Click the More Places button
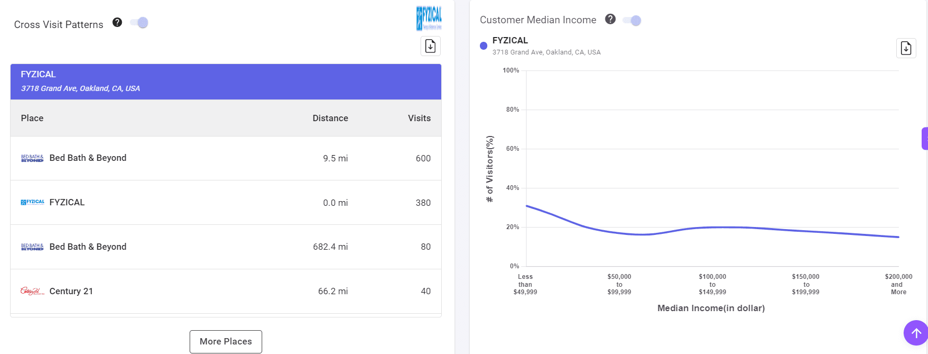 226,341
